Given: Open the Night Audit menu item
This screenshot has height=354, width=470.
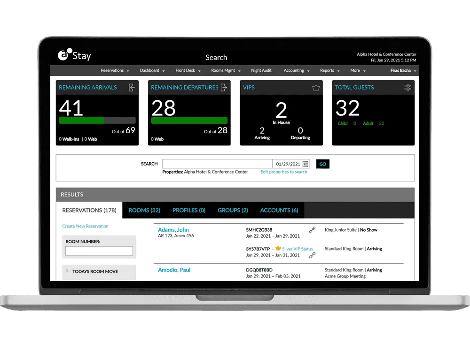Looking at the screenshot, I should pyautogui.click(x=261, y=71).
